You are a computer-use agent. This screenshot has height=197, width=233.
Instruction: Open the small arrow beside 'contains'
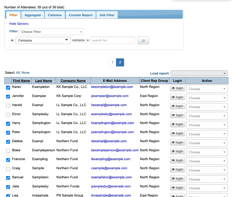coord(88,40)
